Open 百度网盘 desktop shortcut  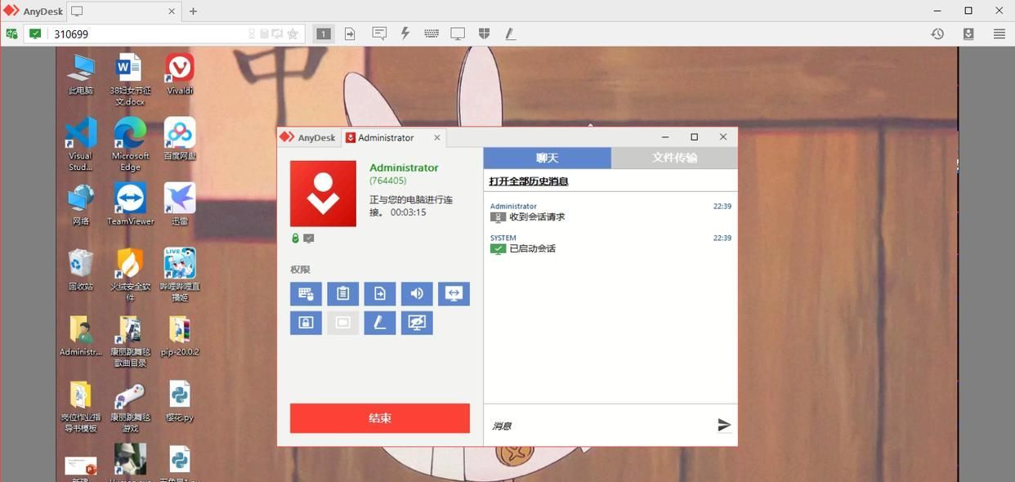tap(180, 140)
